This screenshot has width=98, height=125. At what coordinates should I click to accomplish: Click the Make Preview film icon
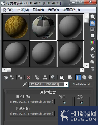[x=92, y=49]
